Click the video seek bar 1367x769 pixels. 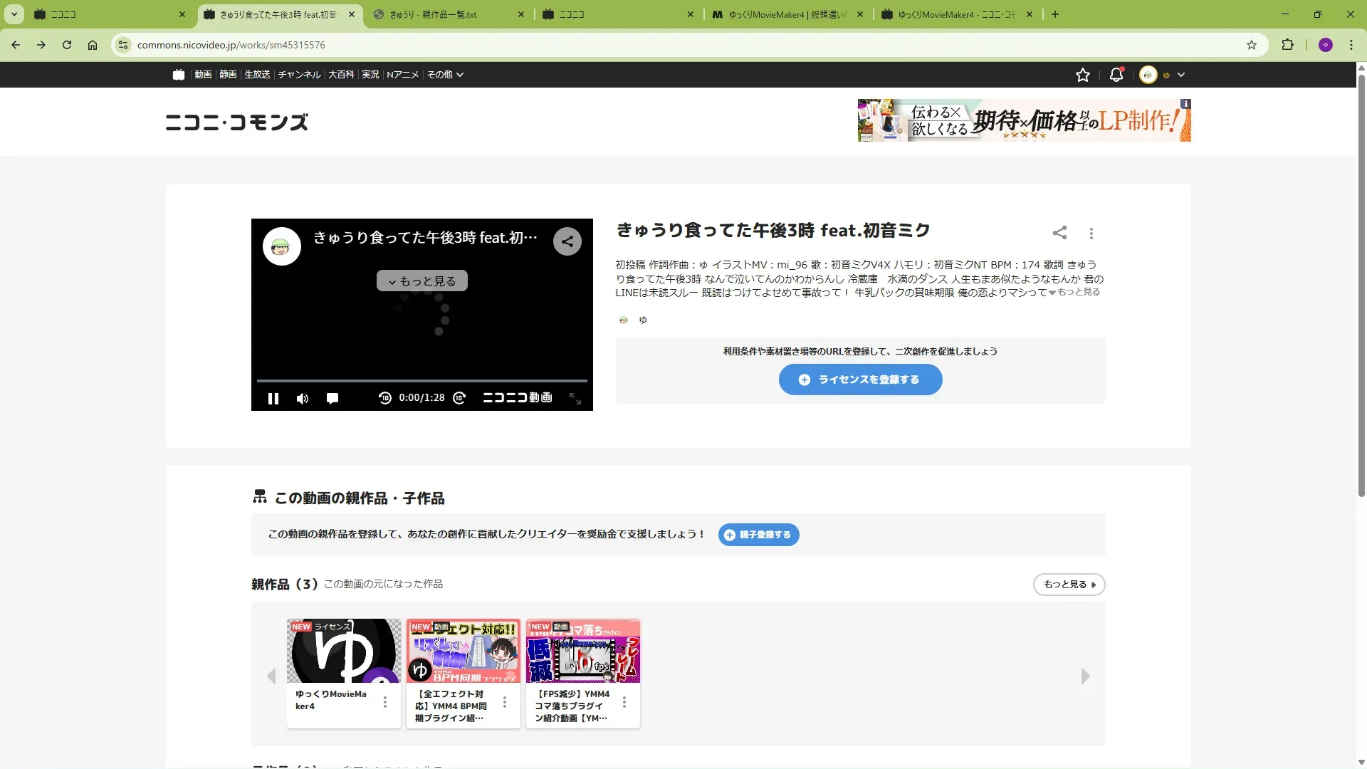421,381
